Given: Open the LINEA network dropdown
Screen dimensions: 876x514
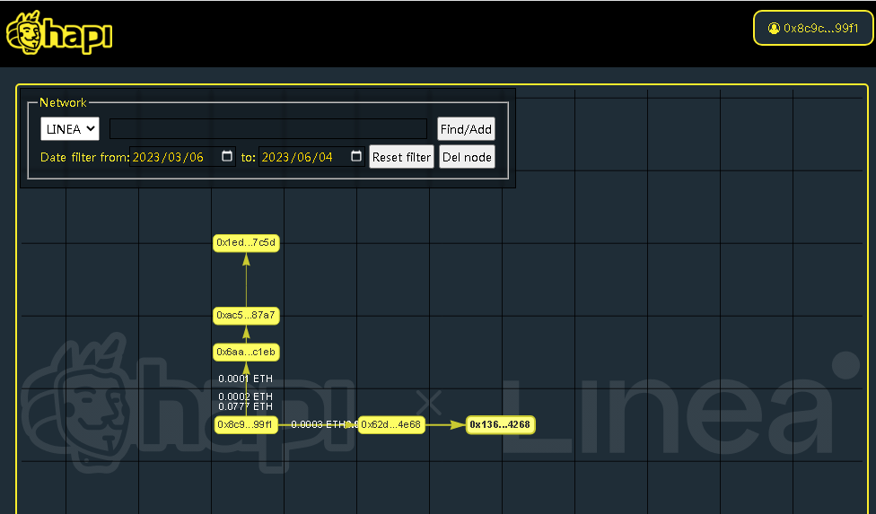Looking at the screenshot, I should (70, 129).
